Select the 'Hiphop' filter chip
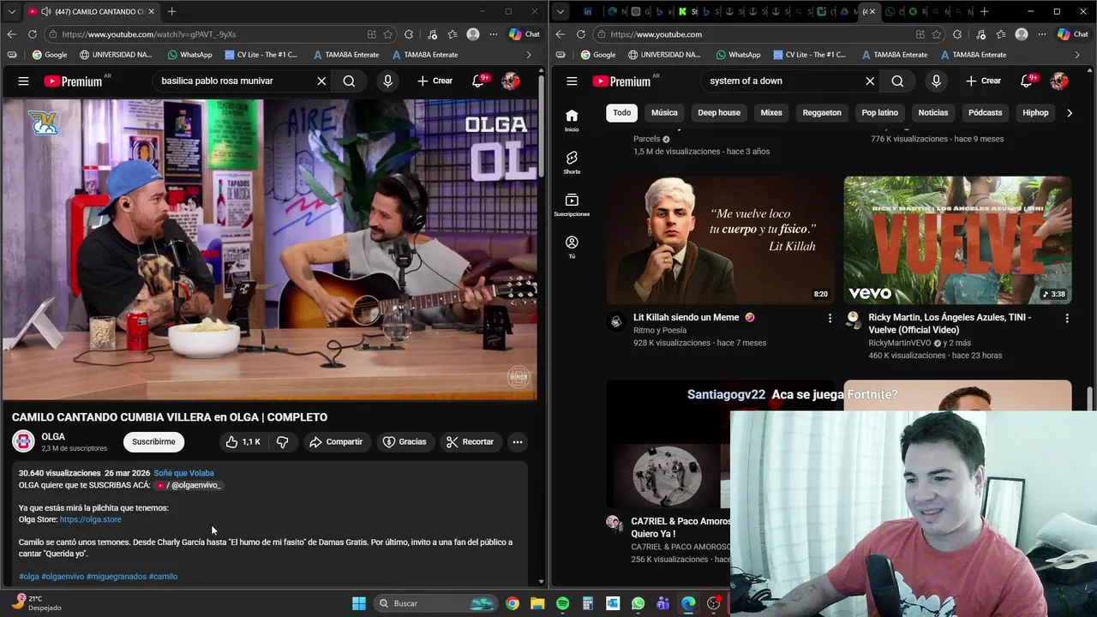This screenshot has width=1097, height=617. click(x=1035, y=112)
